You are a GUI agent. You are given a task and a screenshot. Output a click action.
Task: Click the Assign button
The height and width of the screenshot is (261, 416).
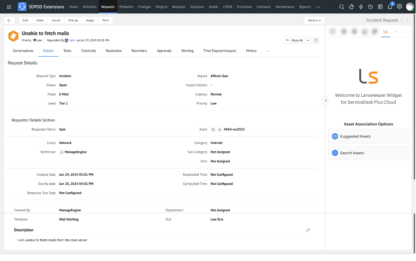tap(90, 20)
